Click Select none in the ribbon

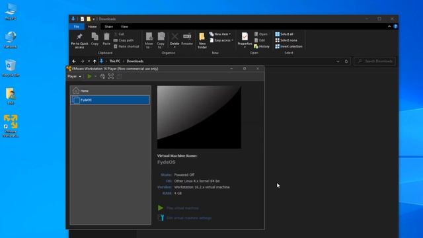[286, 40]
